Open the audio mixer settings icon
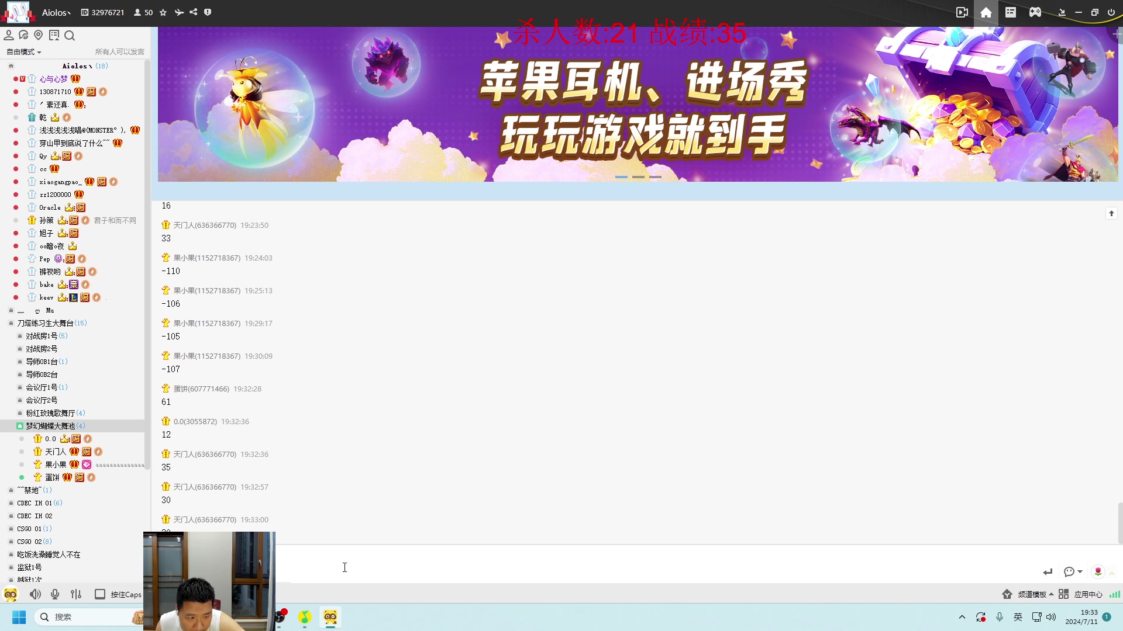The width and height of the screenshot is (1123, 631). tap(76, 594)
